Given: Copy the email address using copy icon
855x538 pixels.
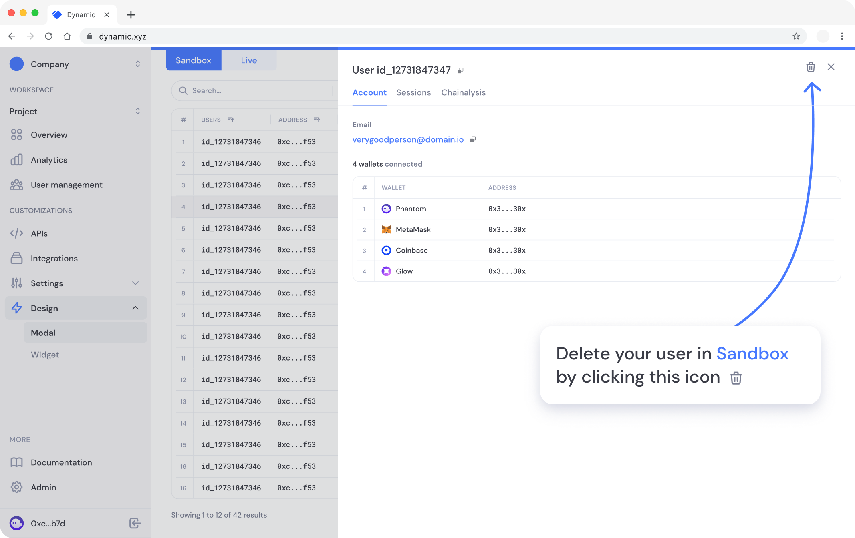Looking at the screenshot, I should [x=473, y=139].
